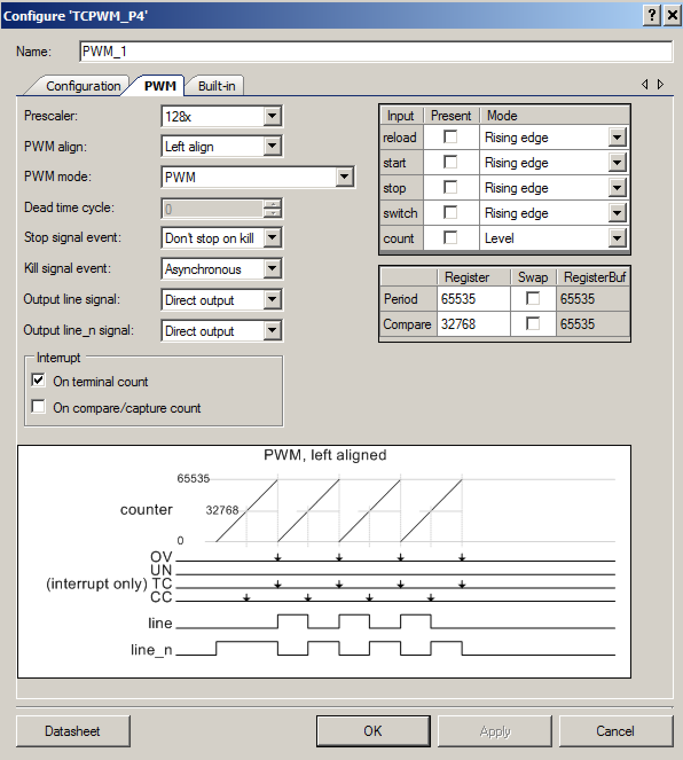Click the Mode column header
The height and width of the screenshot is (760, 683).
(x=554, y=116)
